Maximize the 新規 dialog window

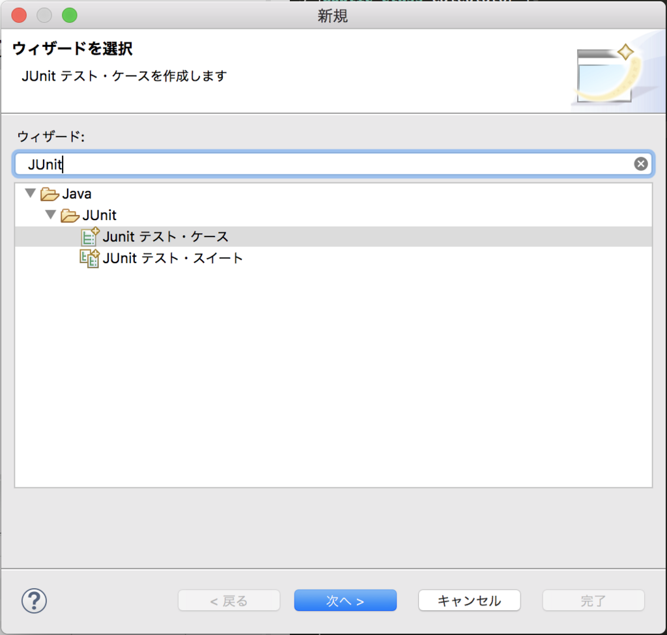(70, 16)
